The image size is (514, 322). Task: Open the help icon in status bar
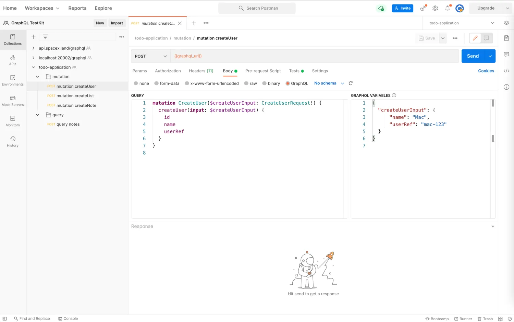pos(510,319)
